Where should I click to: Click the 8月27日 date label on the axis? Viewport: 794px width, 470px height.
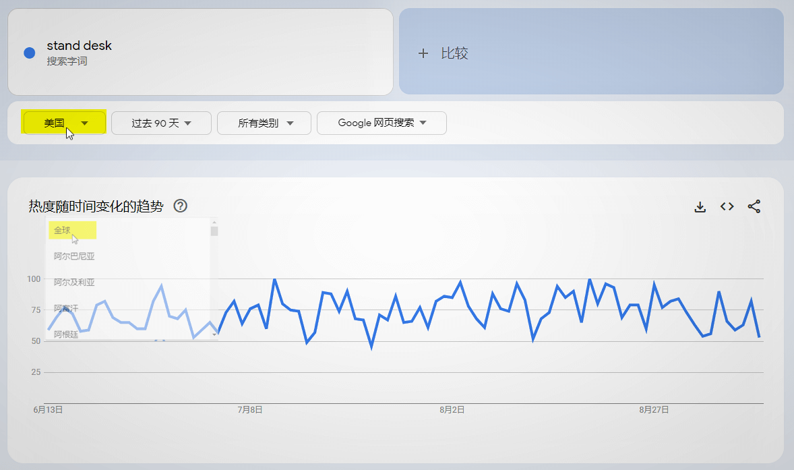pyautogui.click(x=654, y=410)
